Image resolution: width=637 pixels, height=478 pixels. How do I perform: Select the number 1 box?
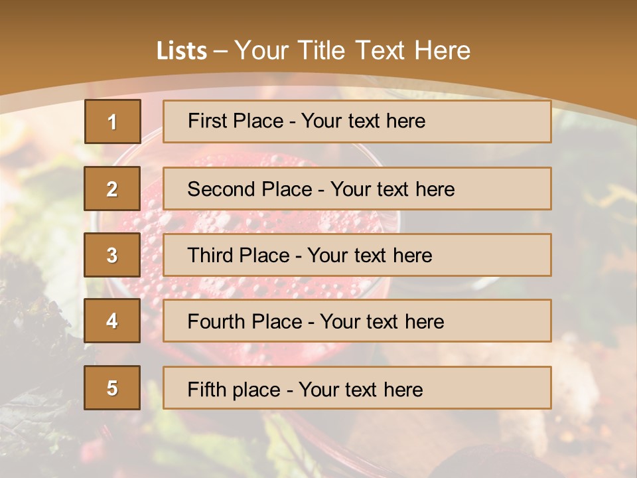(x=112, y=121)
